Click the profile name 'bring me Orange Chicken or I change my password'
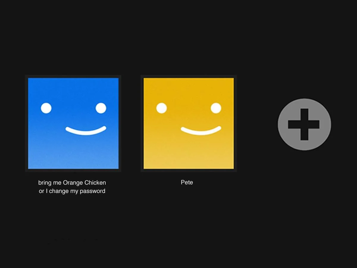The image size is (357, 268). pyautogui.click(x=72, y=187)
